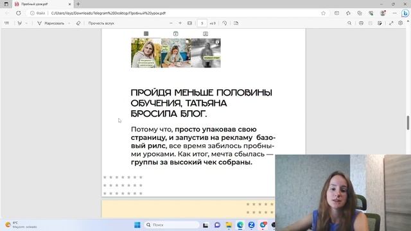Edit the page number field

202,23
